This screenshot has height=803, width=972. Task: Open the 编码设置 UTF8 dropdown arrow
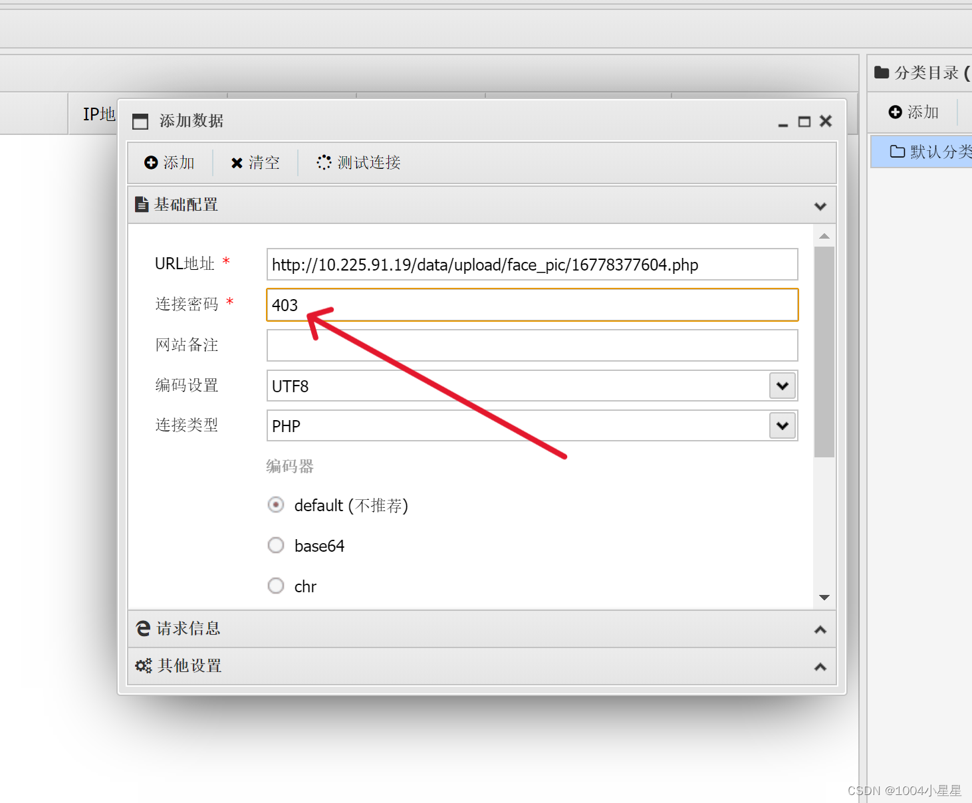[x=783, y=386]
